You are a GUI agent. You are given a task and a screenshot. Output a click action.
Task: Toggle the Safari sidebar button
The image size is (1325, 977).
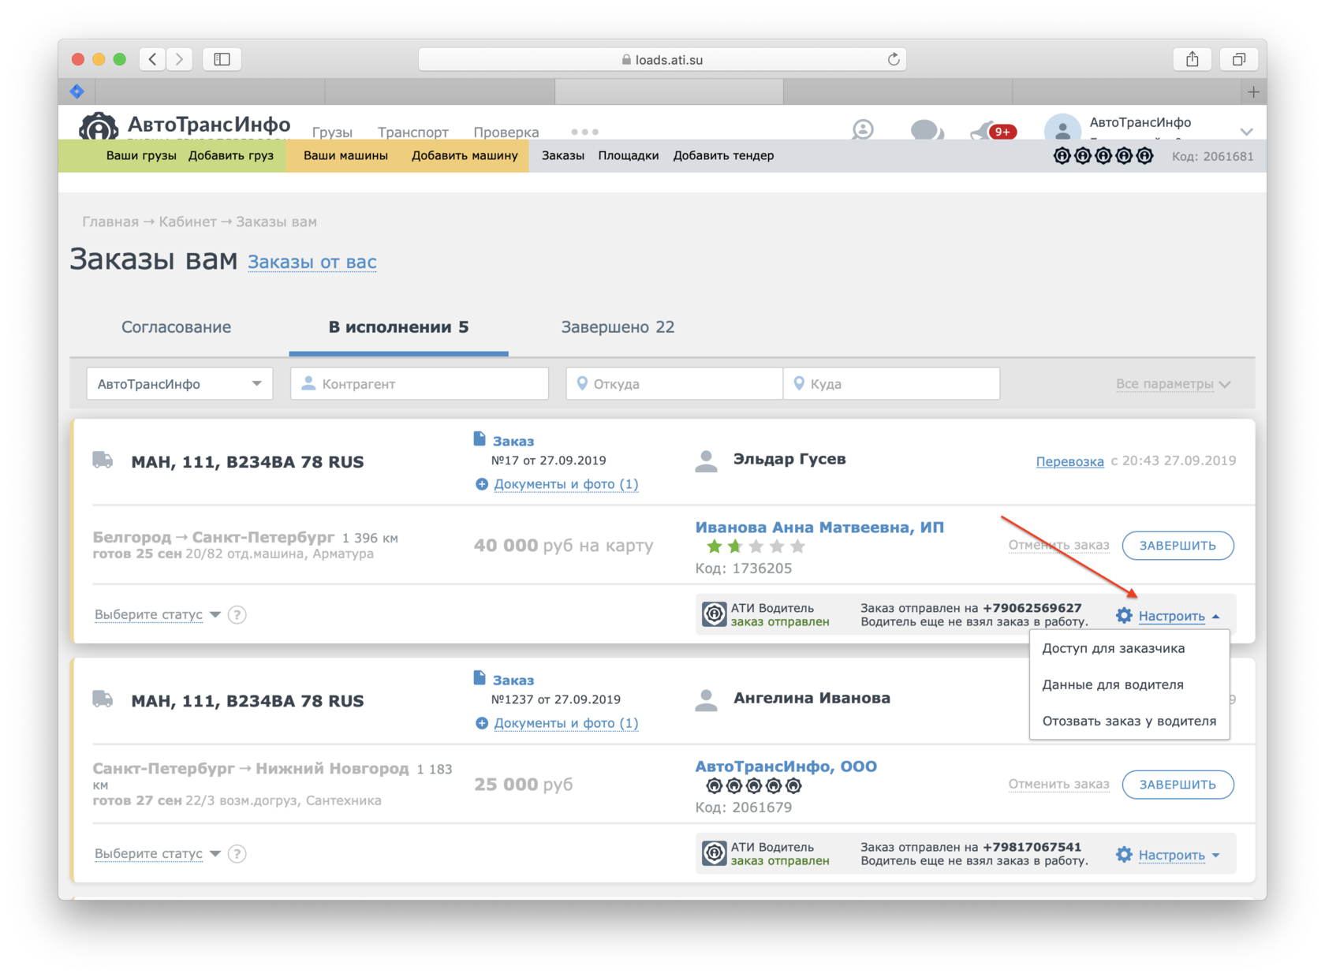click(222, 59)
